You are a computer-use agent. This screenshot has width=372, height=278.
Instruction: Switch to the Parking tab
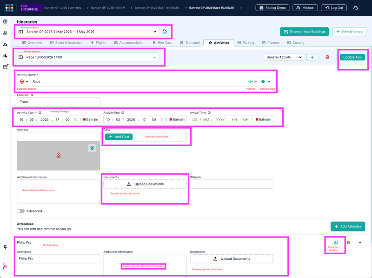246,43
